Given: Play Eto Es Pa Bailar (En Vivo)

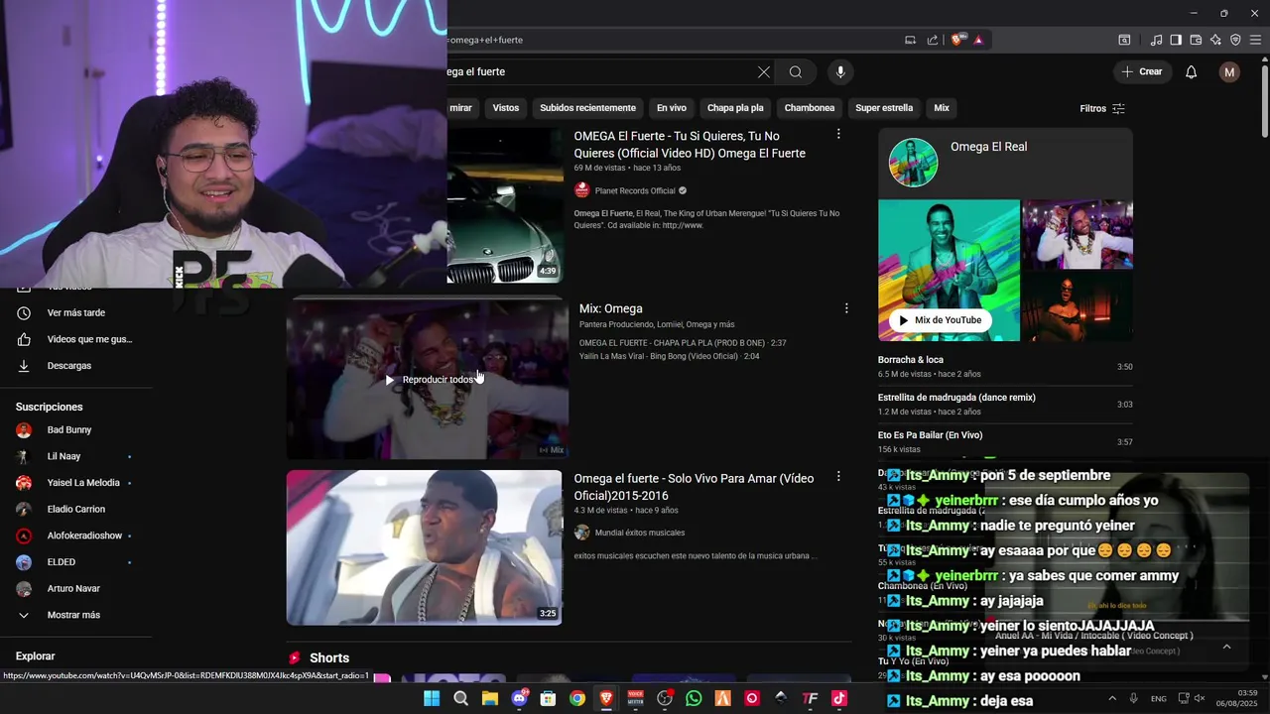Looking at the screenshot, I should [1005, 442].
